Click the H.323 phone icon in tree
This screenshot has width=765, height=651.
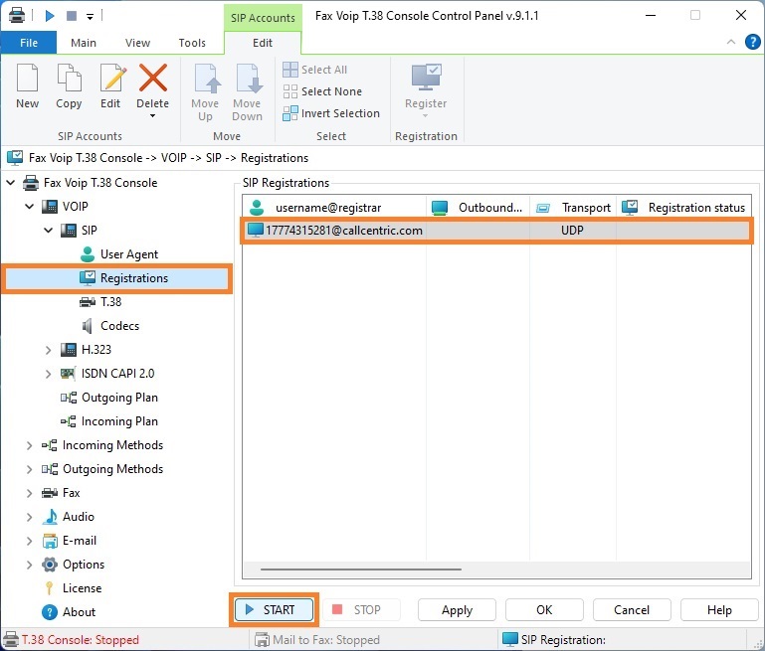(69, 350)
